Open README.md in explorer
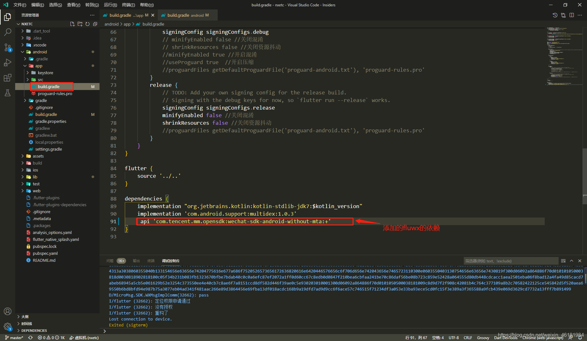Viewport: 587px width, 341px height. [44, 260]
